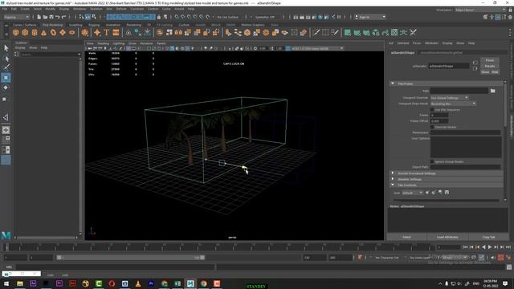Create a polygon torus from shelf

click(x=53, y=32)
